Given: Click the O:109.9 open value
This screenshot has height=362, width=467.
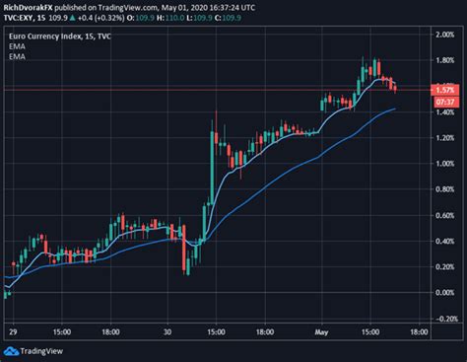Looking at the screenshot, I should (x=140, y=18).
